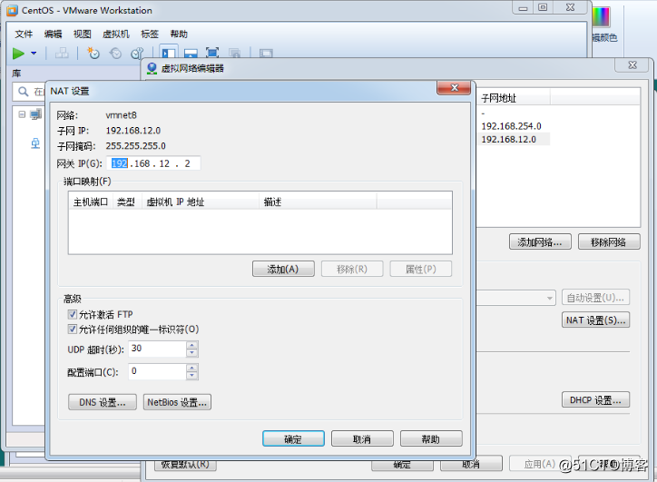Open the 标签 menu
The height and width of the screenshot is (482, 657).
pyautogui.click(x=150, y=34)
